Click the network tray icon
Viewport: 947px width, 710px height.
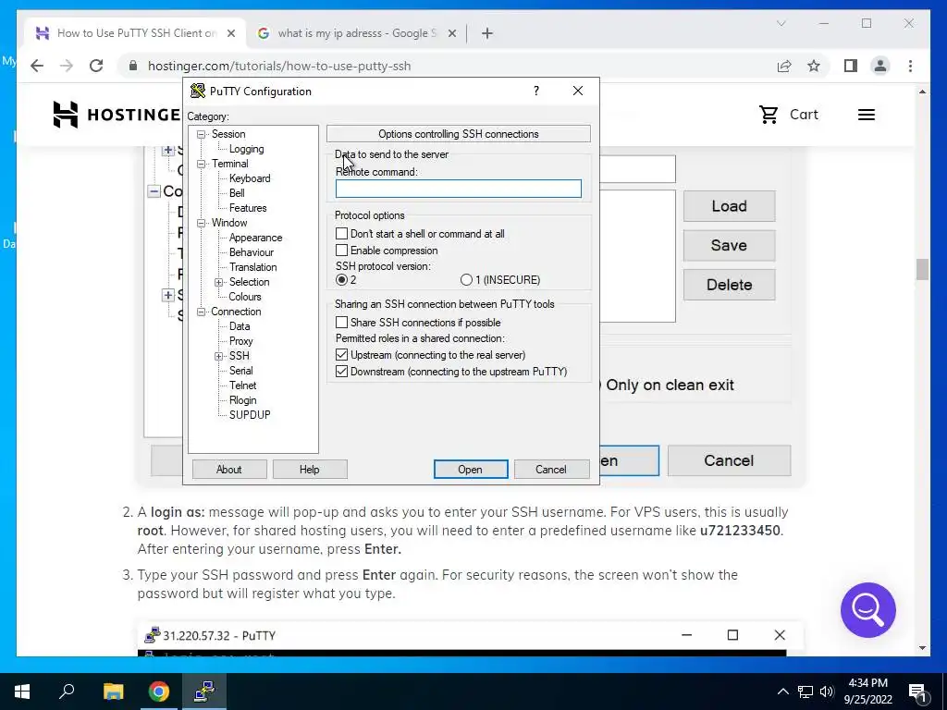[x=806, y=692]
